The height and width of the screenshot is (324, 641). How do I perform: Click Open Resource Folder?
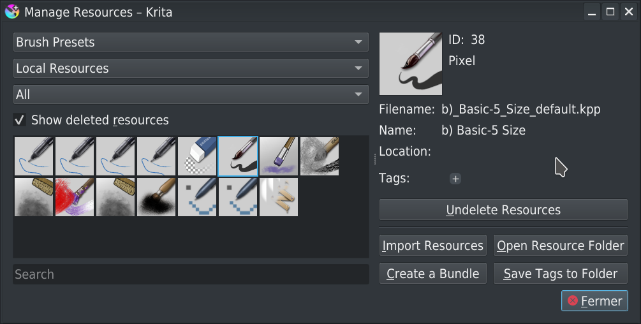[561, 246]
